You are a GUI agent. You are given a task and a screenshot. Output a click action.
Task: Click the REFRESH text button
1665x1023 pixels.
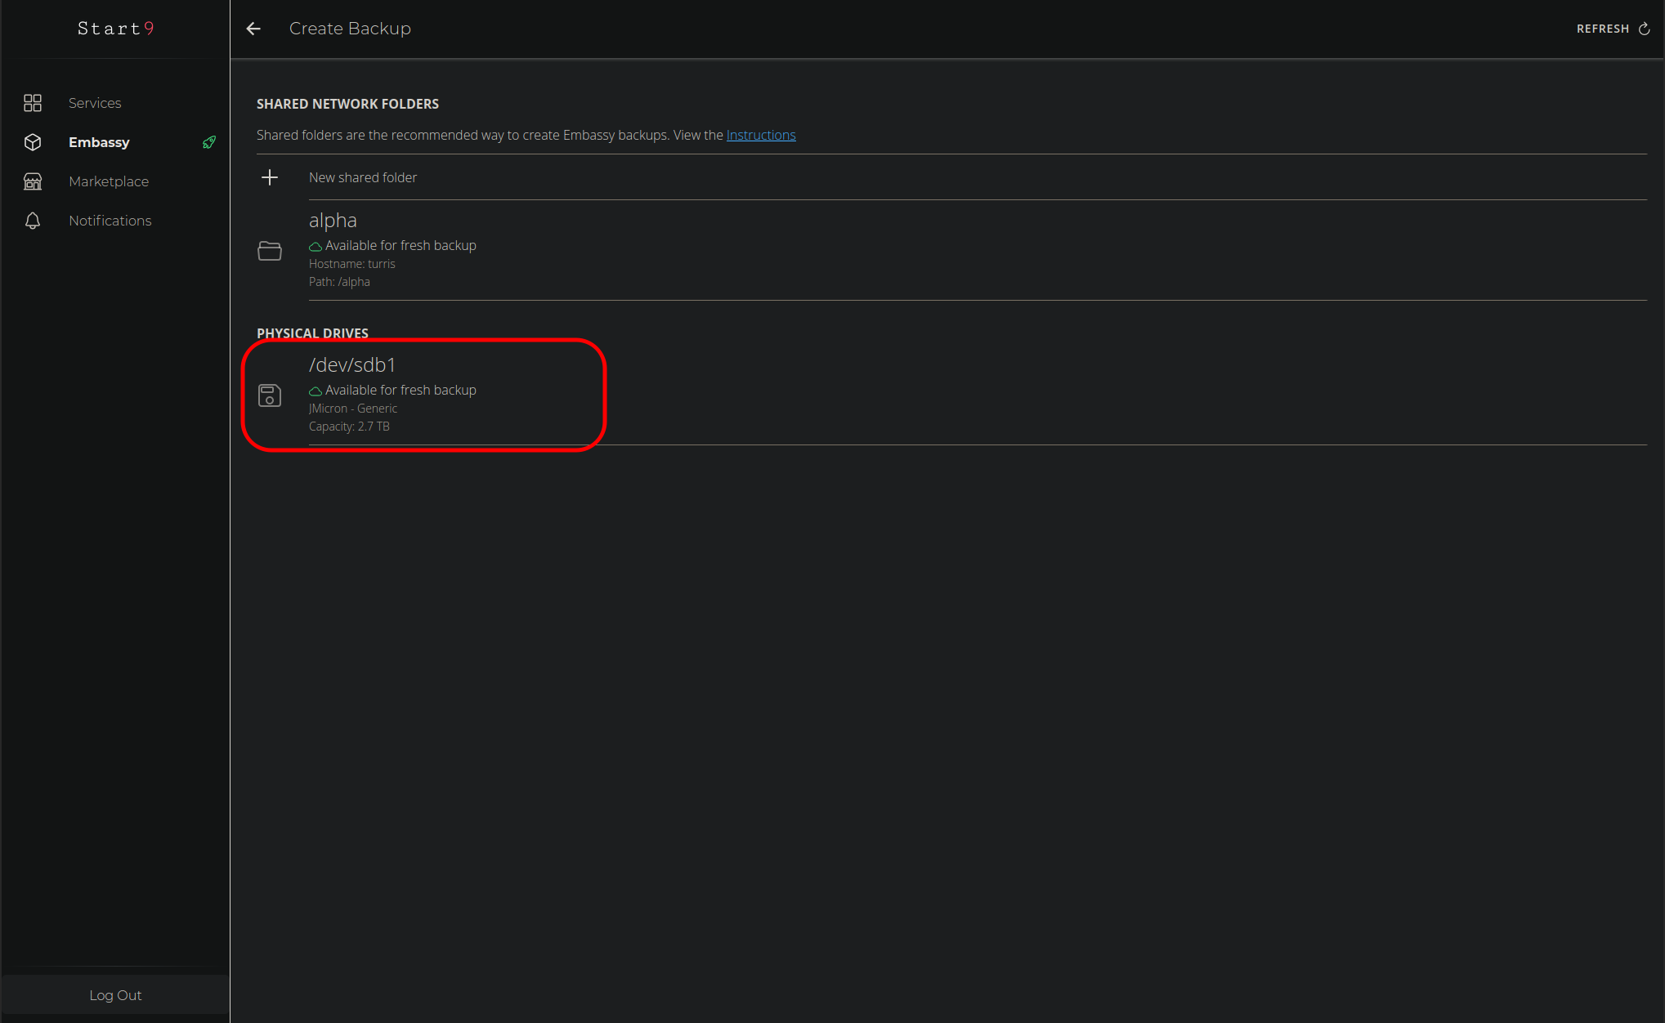1602,29
